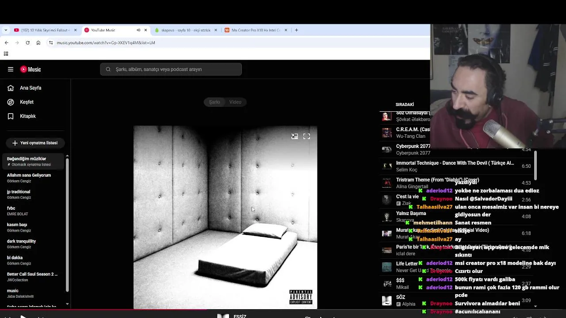Click the queue panel scrollbar

coord(535,165)
